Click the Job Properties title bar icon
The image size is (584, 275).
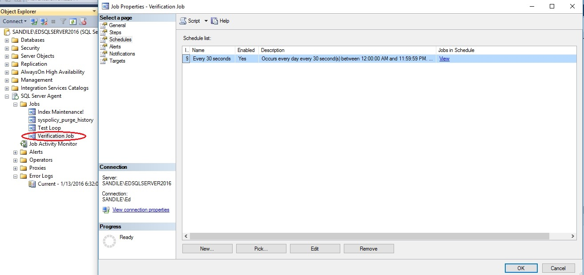click(x=105, y=7)
